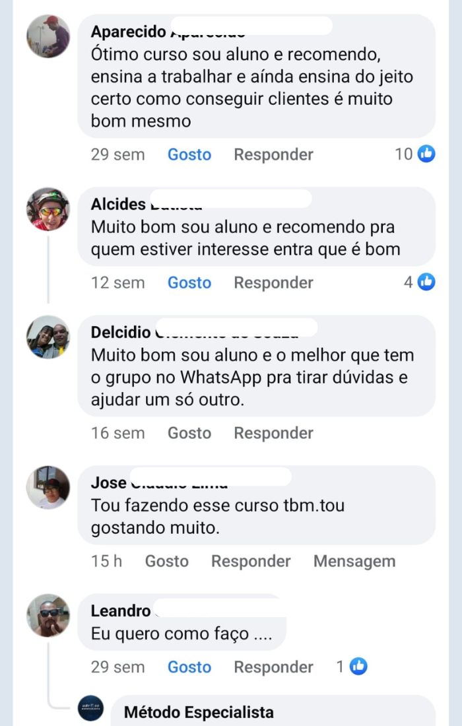
Task: Open Método Especialista page name link
Action: 199,713
